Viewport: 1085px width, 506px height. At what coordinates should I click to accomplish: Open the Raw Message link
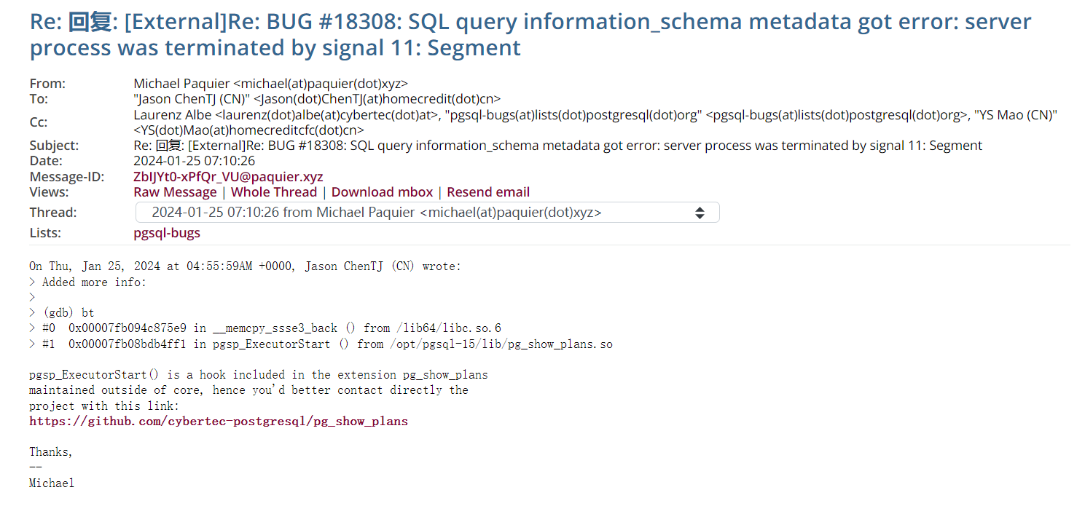tap(175, 192)
